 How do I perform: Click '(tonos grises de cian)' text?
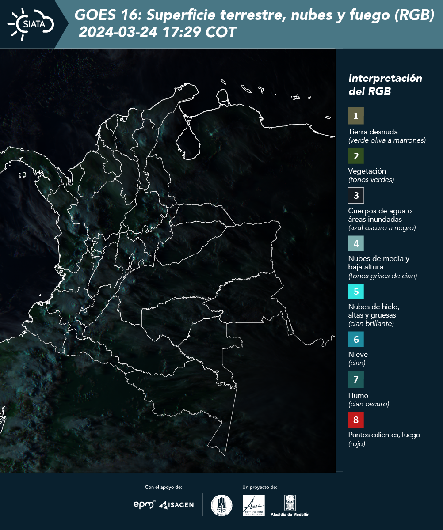pos(383,276)
